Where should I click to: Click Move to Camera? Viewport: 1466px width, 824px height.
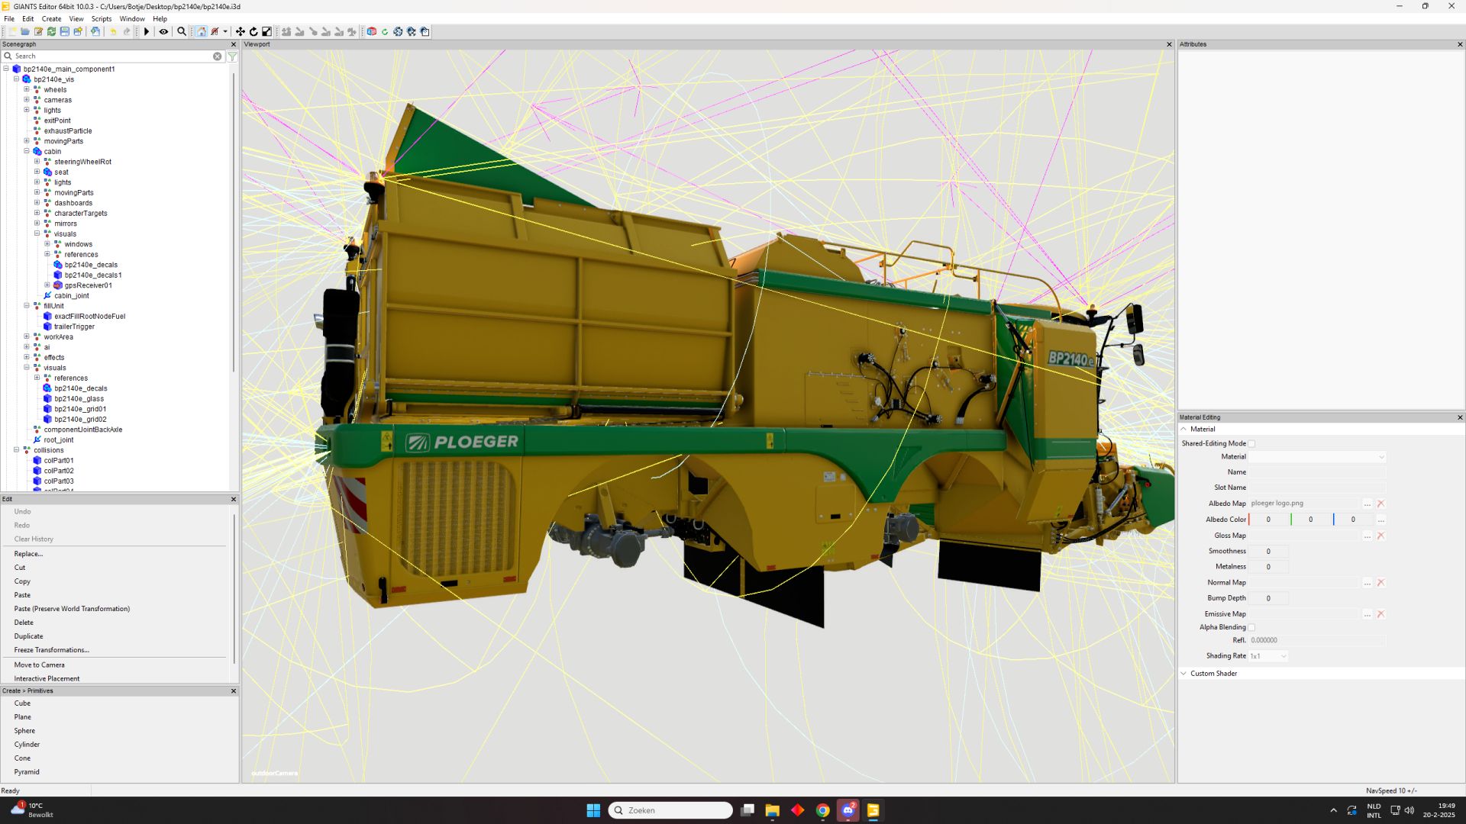click(x=39, y=665)
